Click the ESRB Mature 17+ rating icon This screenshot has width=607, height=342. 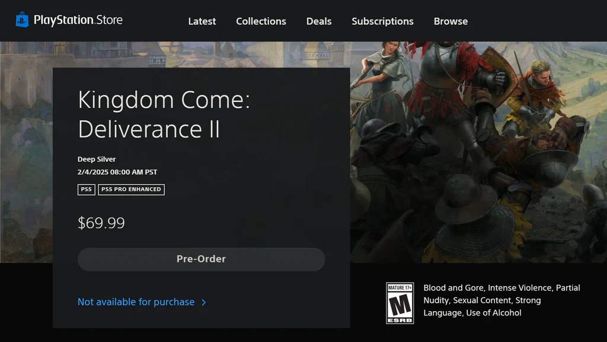[400, 303]
